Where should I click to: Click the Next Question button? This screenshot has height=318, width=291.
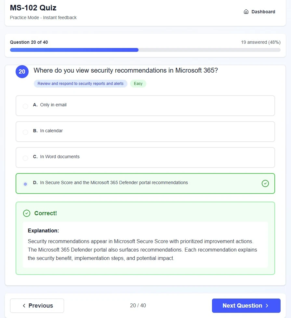tap(246, 305)
